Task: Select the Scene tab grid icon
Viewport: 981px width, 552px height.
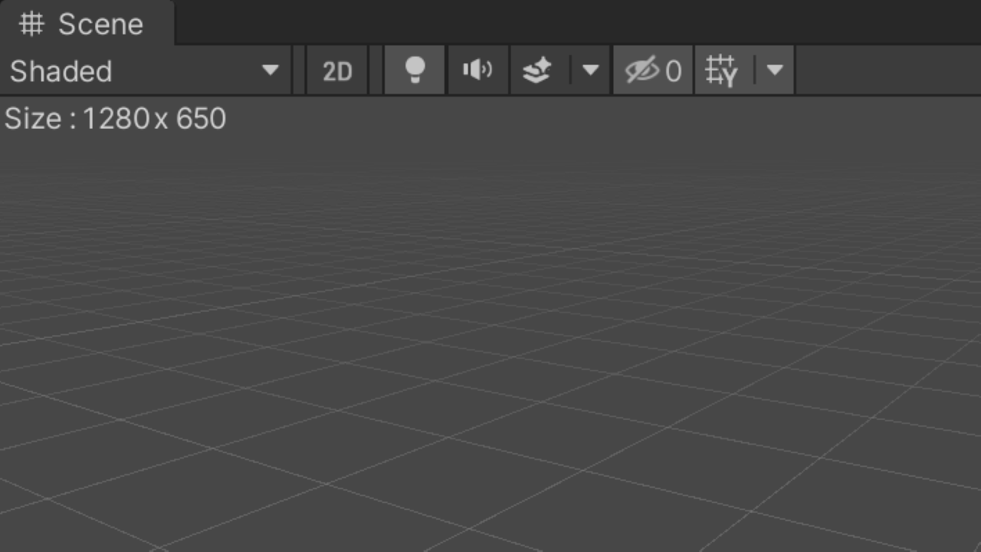Action: (x=30, y=24)
